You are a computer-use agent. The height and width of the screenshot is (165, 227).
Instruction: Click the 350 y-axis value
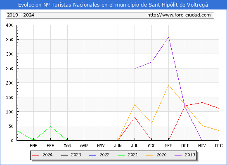coord(9,40)
